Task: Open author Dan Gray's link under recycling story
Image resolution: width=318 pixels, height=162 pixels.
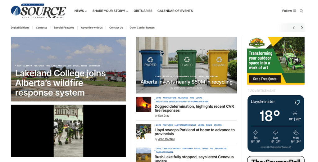Action: click(x=179, y=88)
